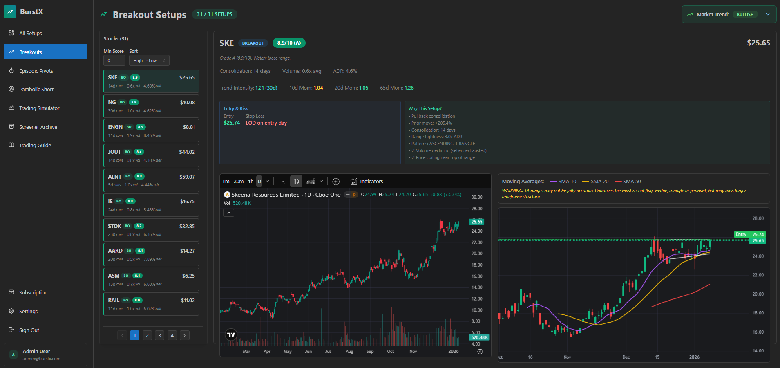The image size is (780, 368).
Task: Expand the Market Trend dropdown chevron
Action: pos(768,14)
